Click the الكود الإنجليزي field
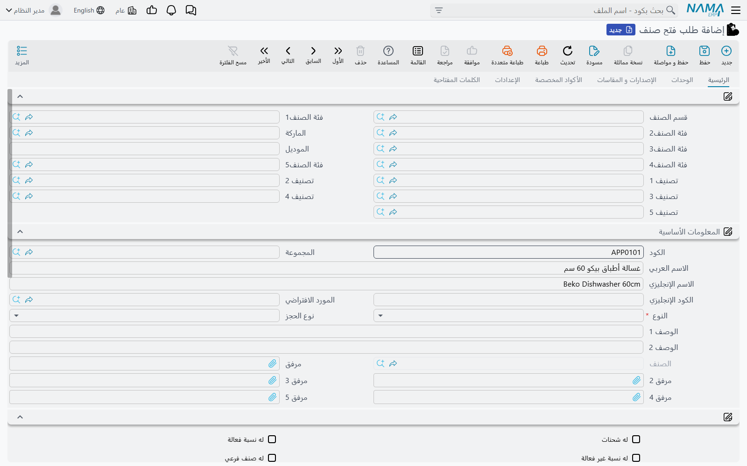Viewport: 747px width, 466px height. click(x=508, y=300)
